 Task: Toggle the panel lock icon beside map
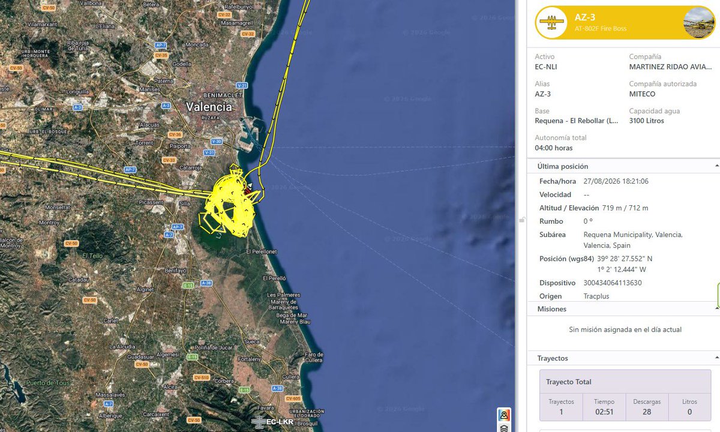pos(523,220)
